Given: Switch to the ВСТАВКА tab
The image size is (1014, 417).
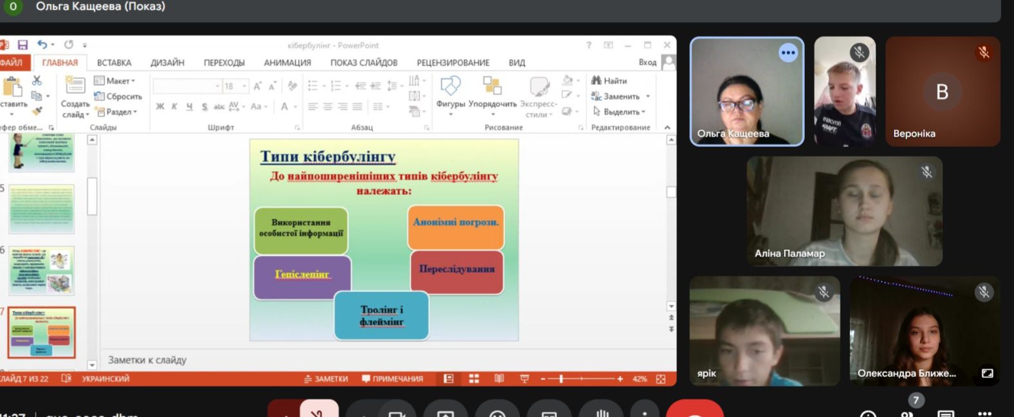Looking at the screenshot, I should [114, 63].
